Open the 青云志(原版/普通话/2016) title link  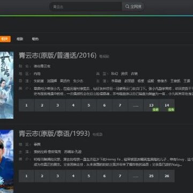(58, 55)
